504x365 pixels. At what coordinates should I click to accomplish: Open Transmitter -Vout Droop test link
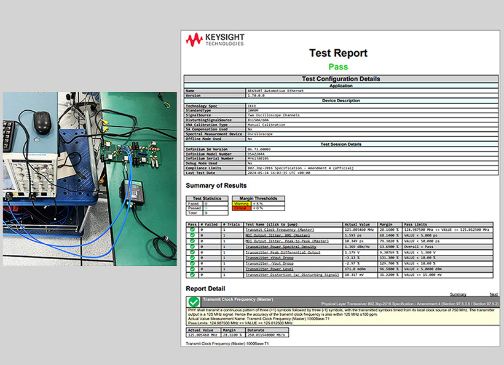tap(269, 263)
